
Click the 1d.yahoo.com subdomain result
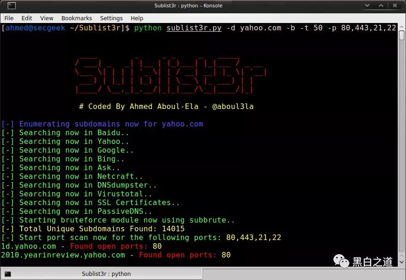tap(29, 246)
